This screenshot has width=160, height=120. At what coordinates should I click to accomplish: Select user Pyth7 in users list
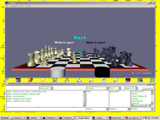(x=89, y=91)
